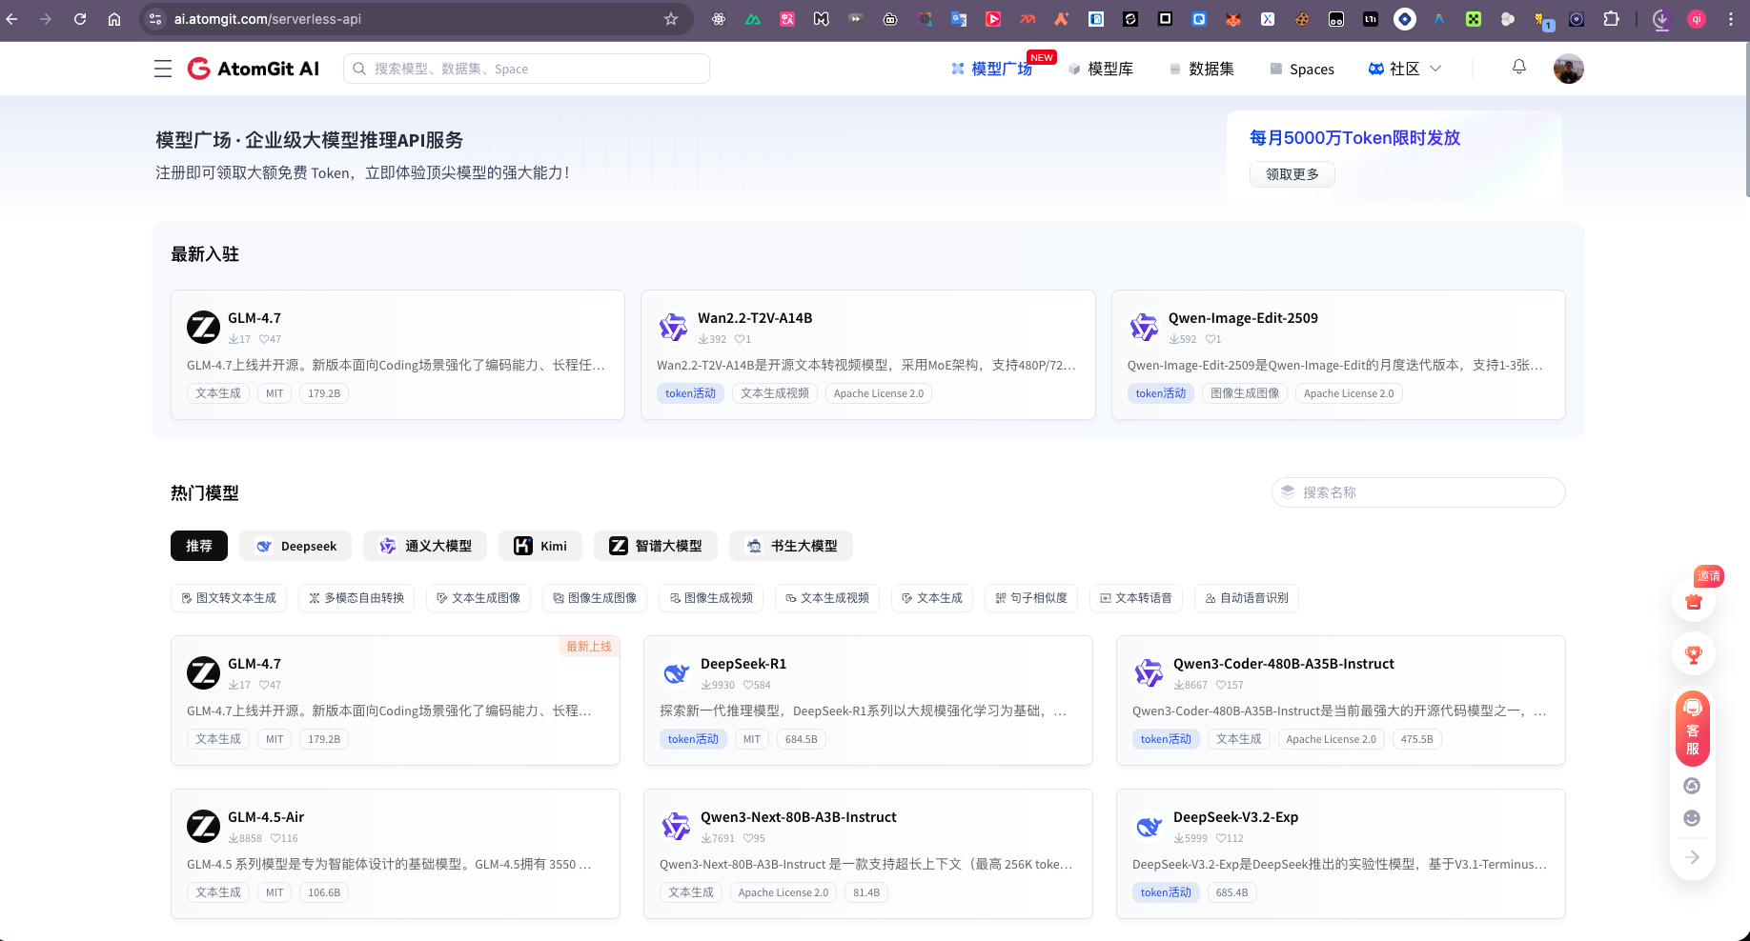The image size is (1750, 941).
Task: Click the DeepSeek-R1 whale logo
Action: coord(676,672)
